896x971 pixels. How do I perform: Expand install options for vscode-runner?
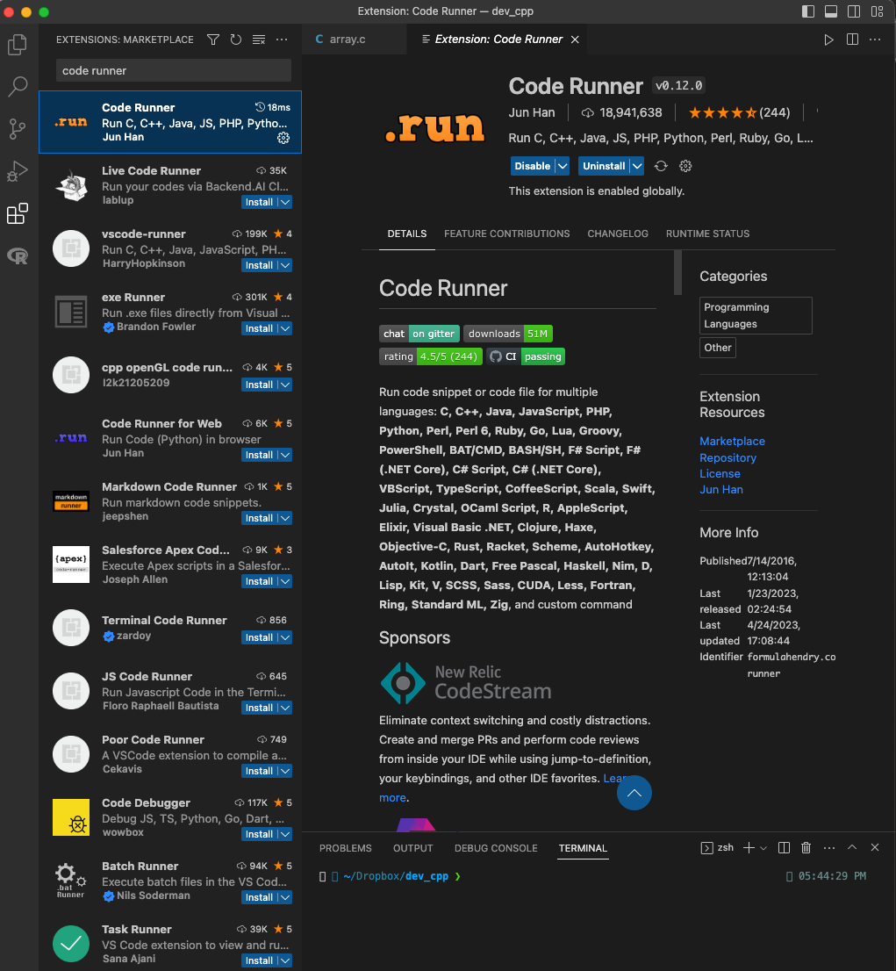[x=285, y=266]
